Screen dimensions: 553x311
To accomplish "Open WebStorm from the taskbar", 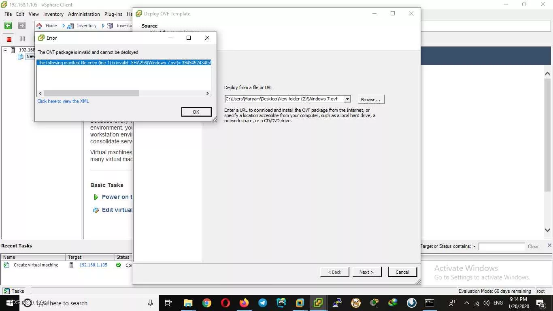I will tap(281, 303).
